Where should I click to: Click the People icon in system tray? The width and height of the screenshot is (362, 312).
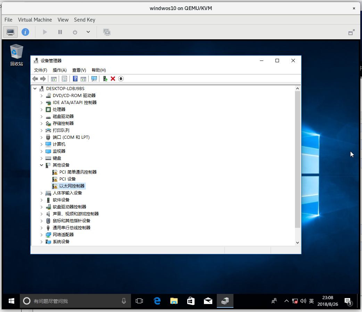click(274, 301)
